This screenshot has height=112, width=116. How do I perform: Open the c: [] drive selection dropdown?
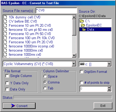[109, 64]
